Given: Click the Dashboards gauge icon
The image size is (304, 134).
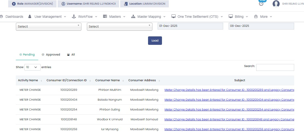Looking at the screenshot, I should (1, 17).
